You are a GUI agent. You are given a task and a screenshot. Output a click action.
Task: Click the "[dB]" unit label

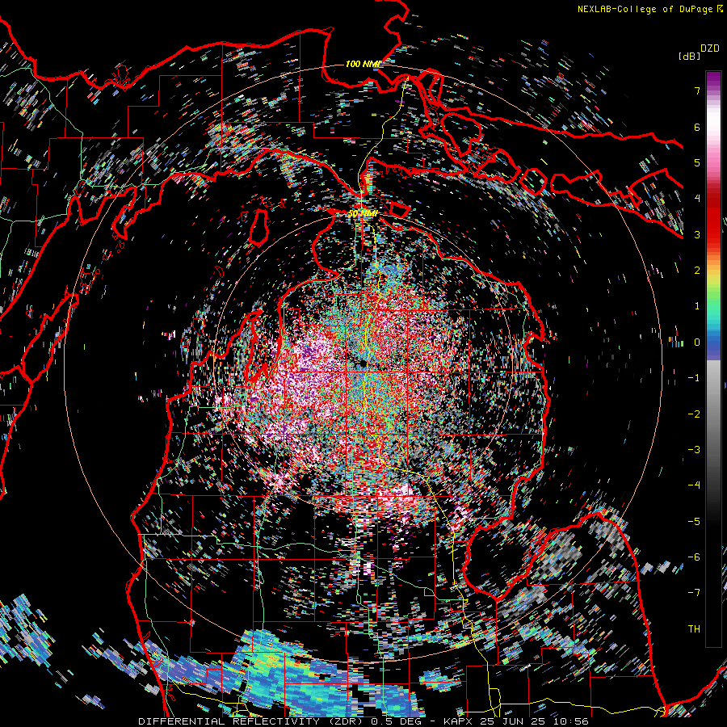tap(689, 56)
